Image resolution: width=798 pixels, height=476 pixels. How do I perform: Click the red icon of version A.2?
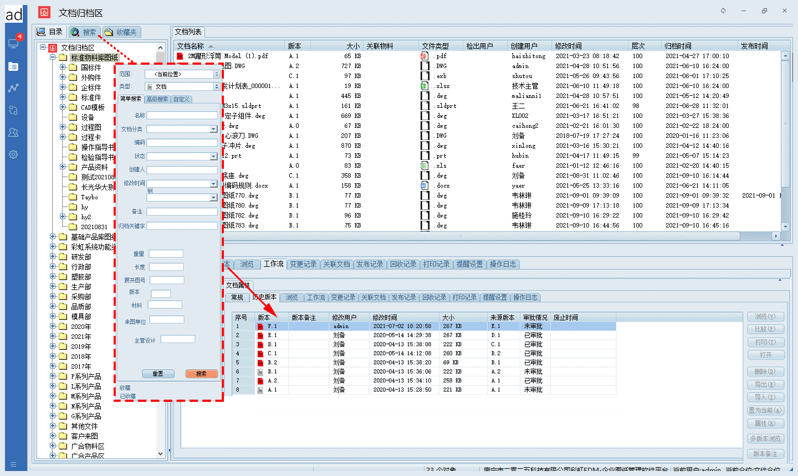(x=260, y=381)
